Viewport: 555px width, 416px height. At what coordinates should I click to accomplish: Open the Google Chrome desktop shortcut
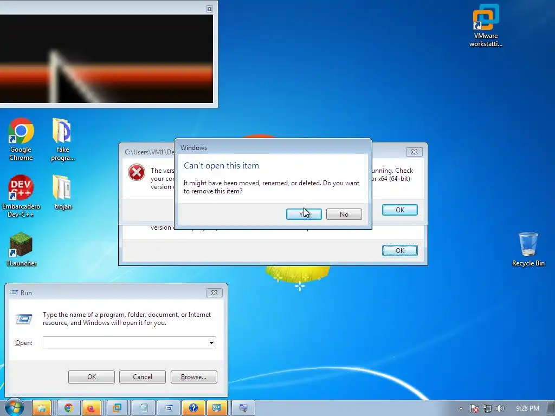coord(21,139)
